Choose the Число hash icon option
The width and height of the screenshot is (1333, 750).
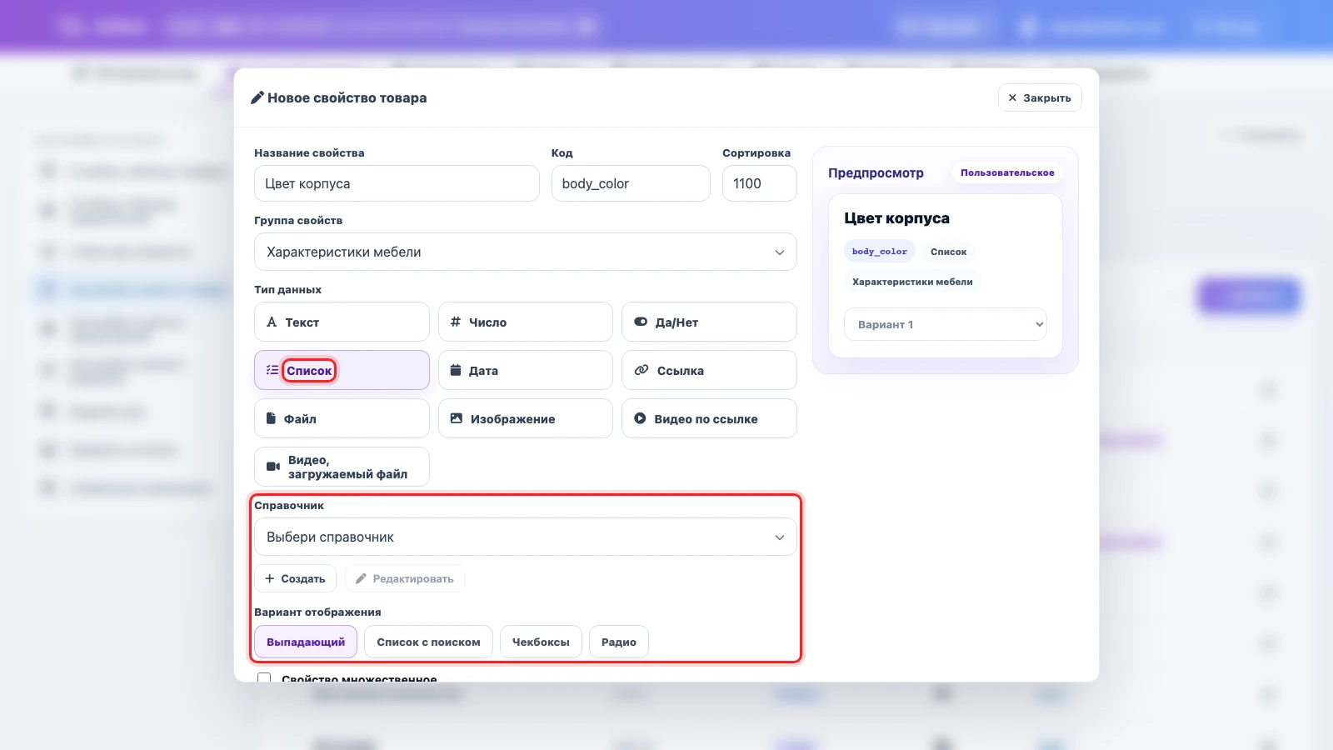[456, 322]
